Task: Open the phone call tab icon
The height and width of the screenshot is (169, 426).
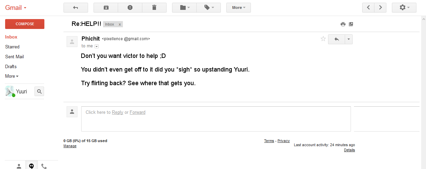Action: (x=44, y=166)
